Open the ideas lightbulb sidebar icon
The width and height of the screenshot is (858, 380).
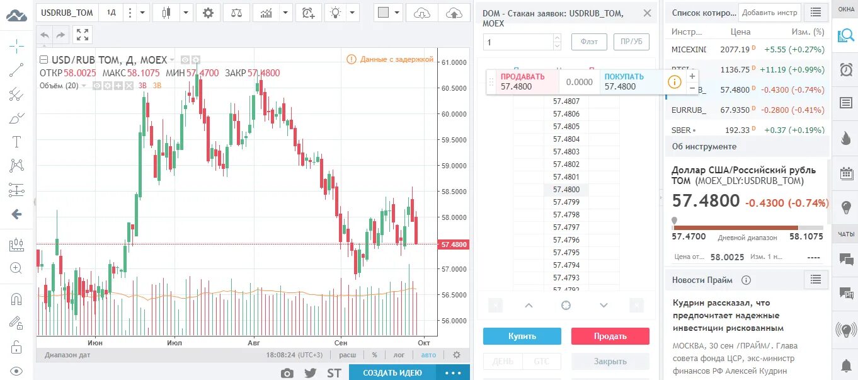tap(846, 206)
